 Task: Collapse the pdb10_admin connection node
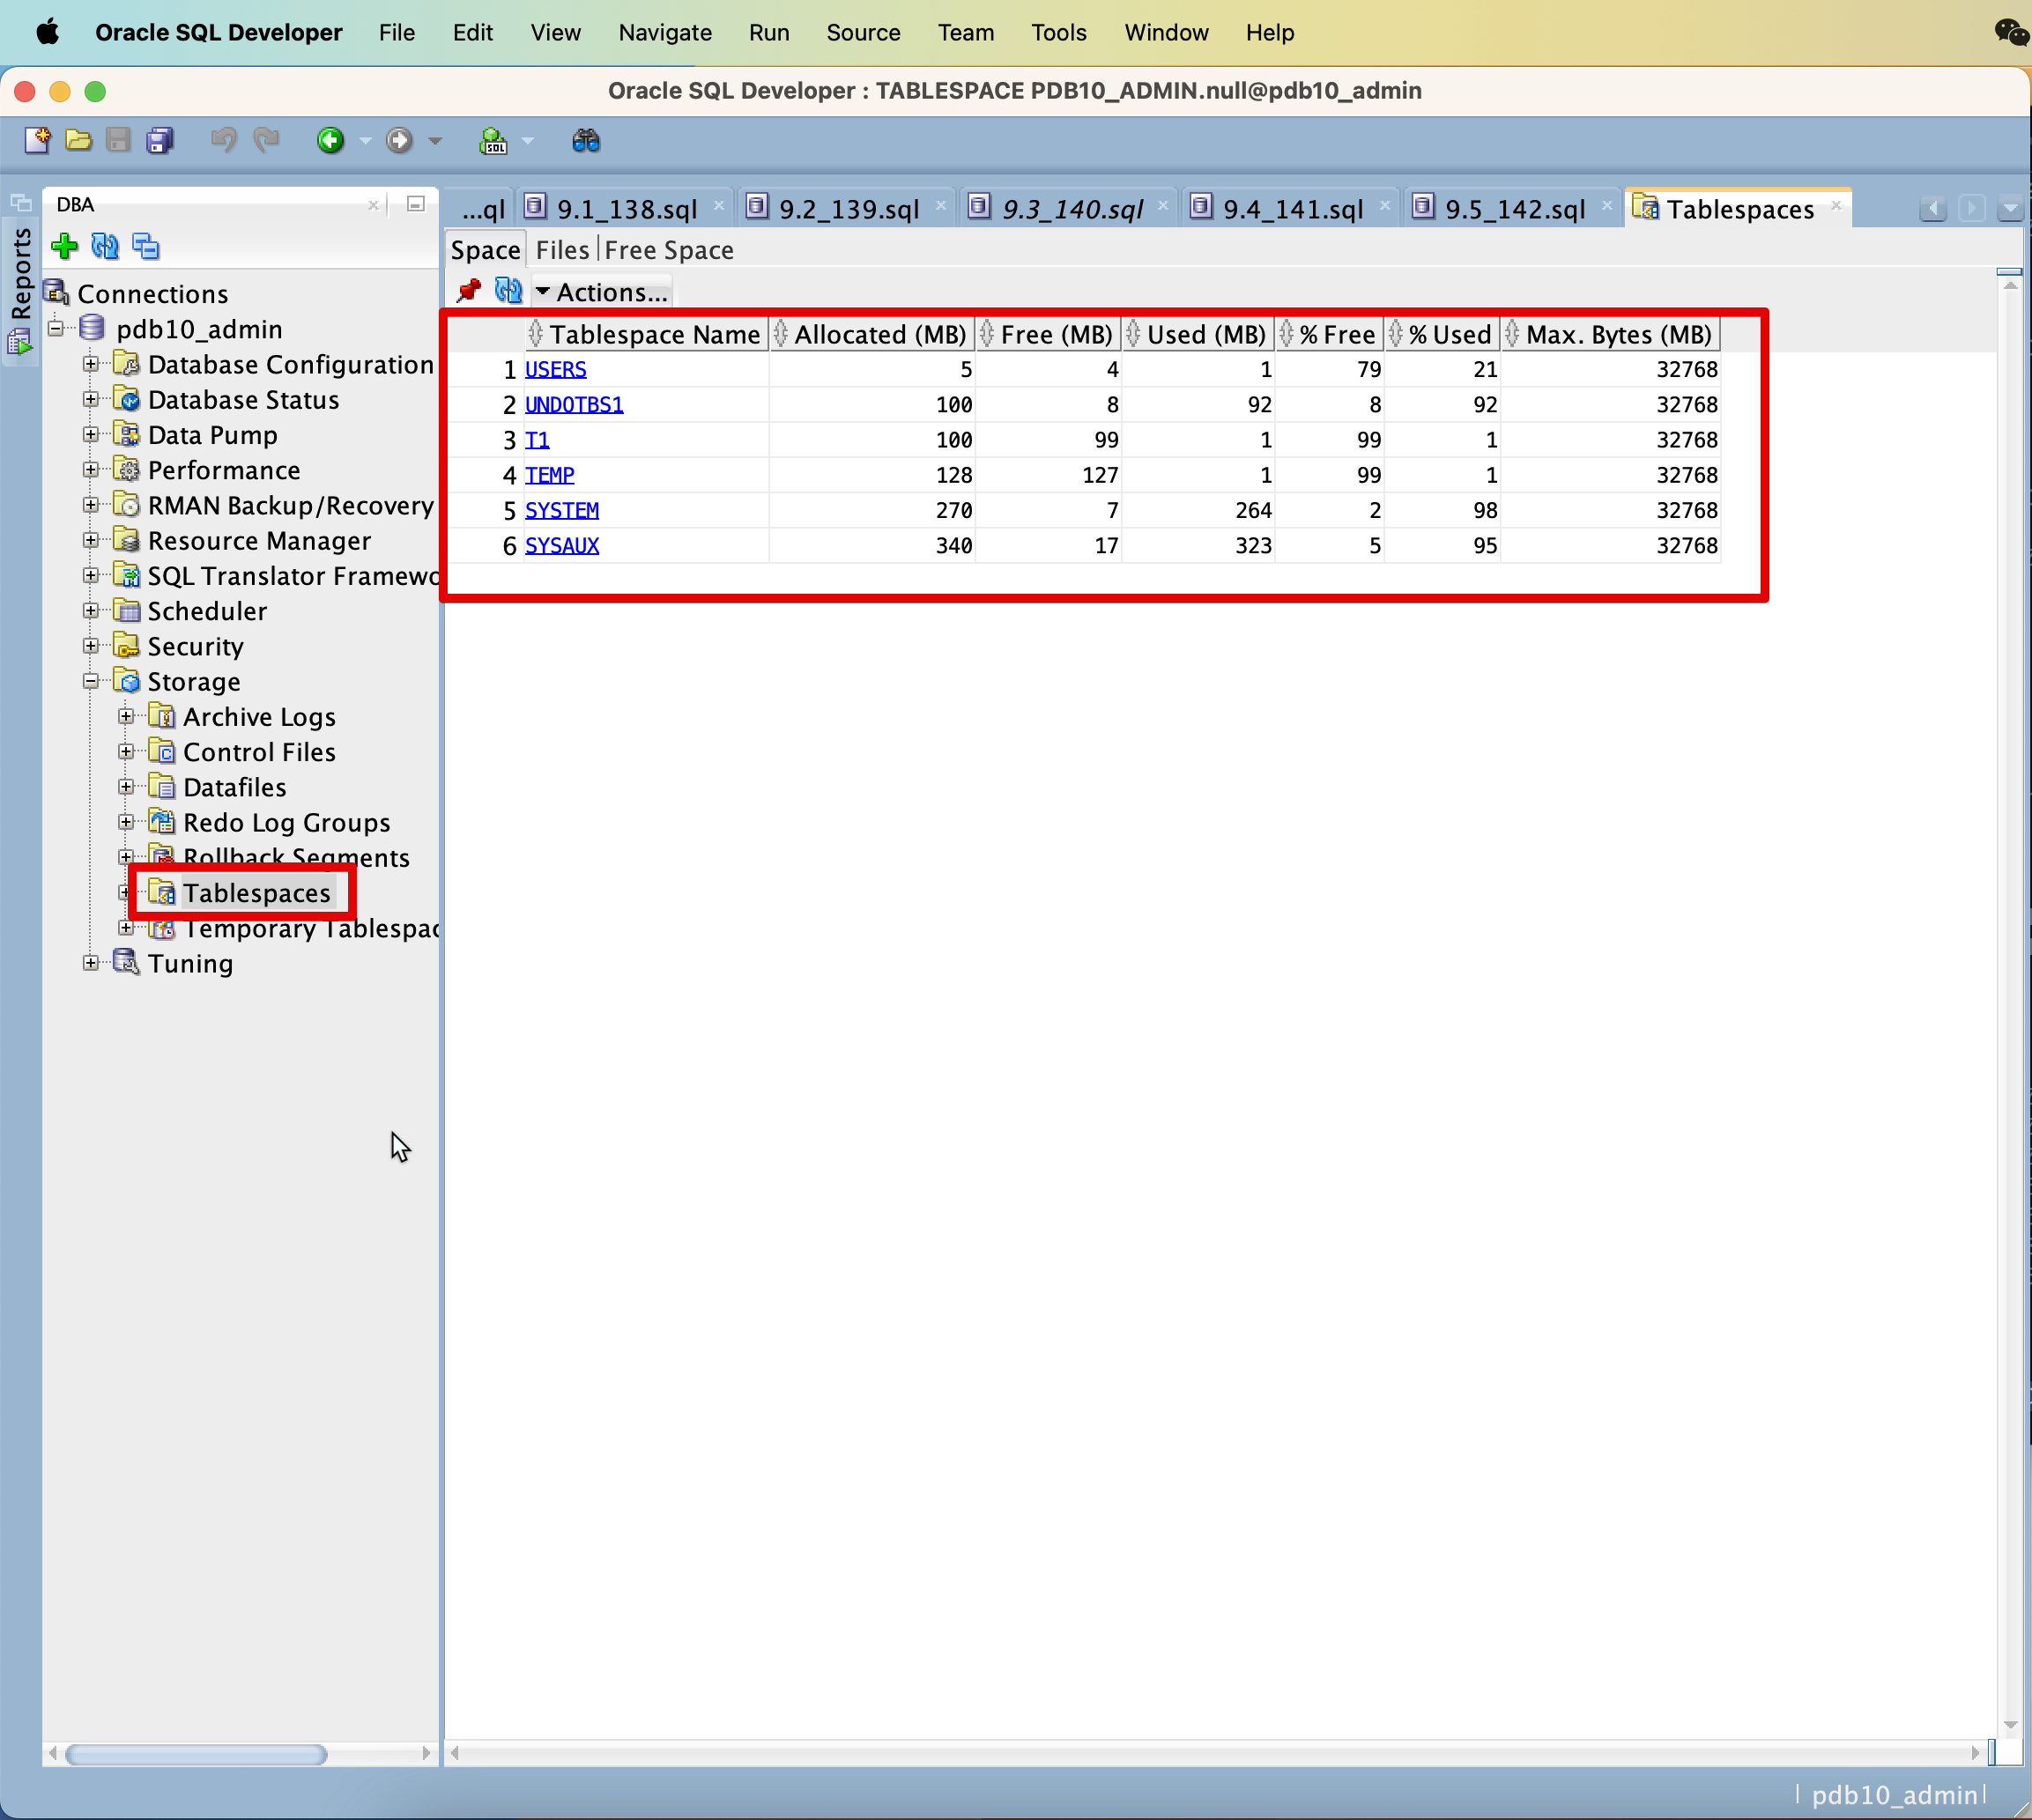pyautogui.click(x=56, y=328)
